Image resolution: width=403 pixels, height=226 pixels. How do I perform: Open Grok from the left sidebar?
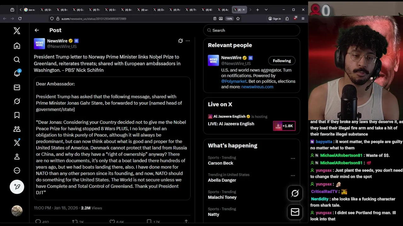coord(17,101)
